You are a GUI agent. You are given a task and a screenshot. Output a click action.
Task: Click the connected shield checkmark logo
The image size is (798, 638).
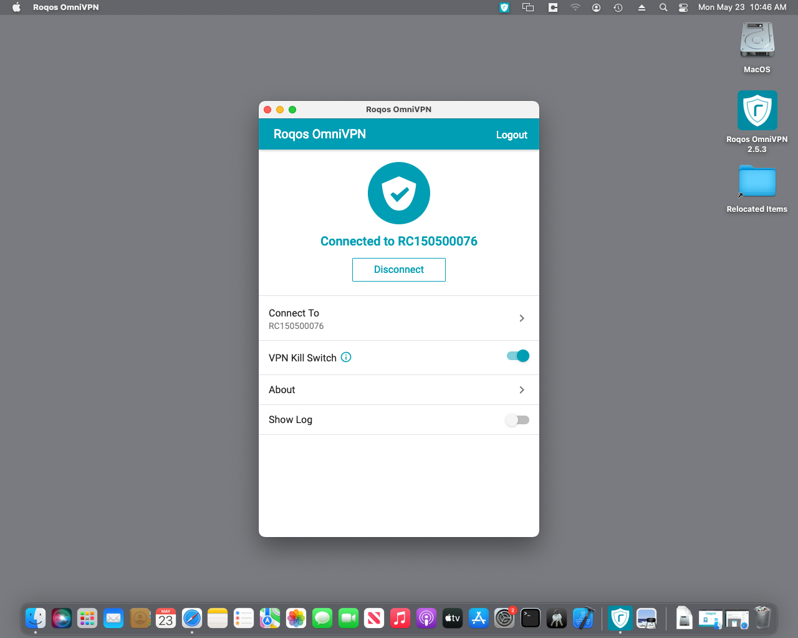tap(399, 193)
